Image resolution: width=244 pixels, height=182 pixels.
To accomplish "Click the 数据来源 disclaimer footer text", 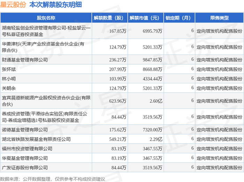I will [52, 179].
